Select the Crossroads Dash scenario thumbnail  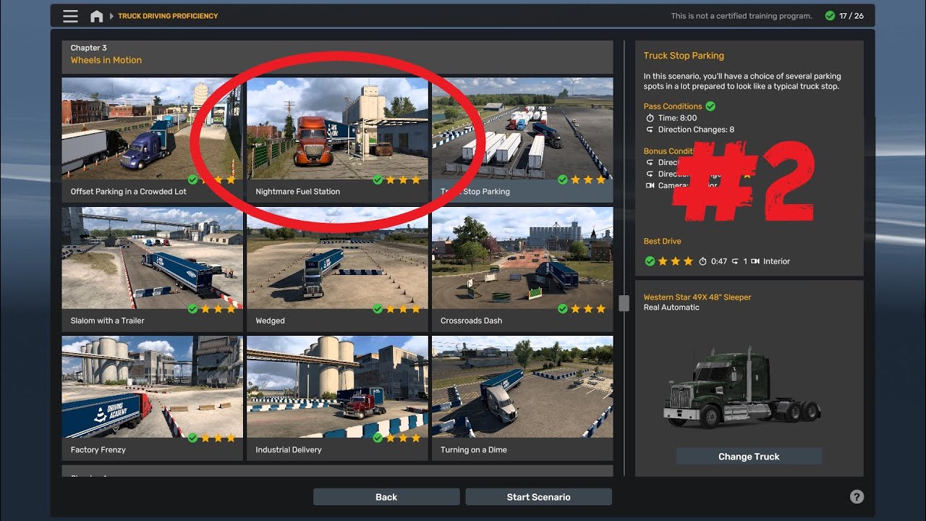[522, 258]
